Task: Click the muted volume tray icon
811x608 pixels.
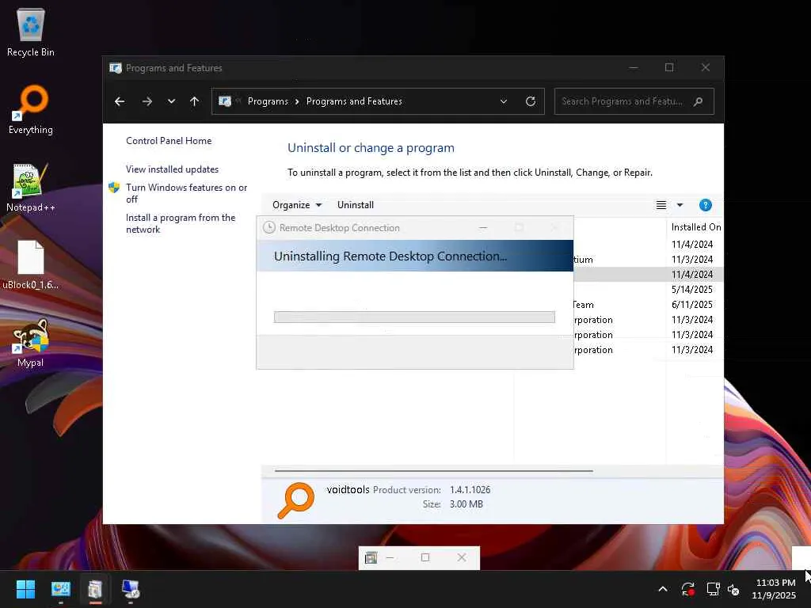Action: pyautogui.click(x=733, y=589)
